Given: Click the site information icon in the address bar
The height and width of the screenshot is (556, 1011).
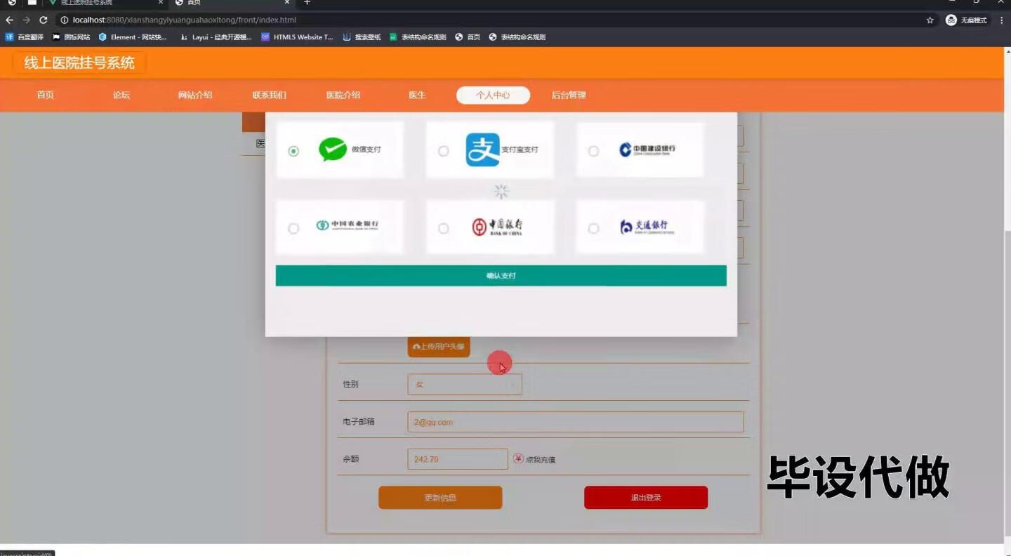Looking at the screenshot, I should [x=64, y=20].
